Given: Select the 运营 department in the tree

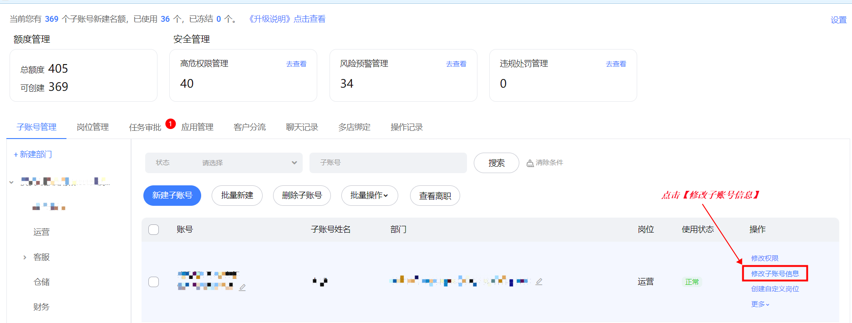Looking at the screenshot, I should pos(41,232).
